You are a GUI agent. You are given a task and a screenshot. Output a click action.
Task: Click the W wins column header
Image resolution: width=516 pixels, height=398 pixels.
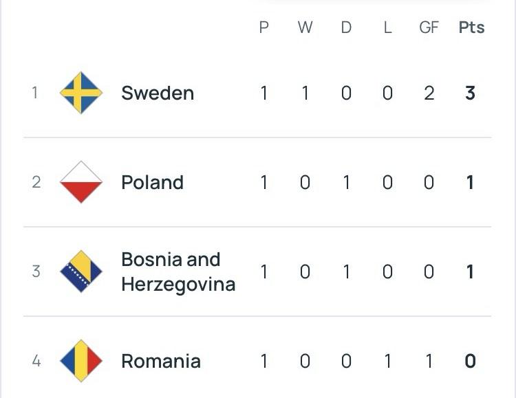[x=305, y=27]
